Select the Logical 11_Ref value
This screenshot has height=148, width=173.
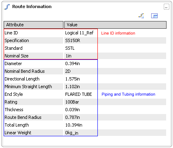coord(79,33)
